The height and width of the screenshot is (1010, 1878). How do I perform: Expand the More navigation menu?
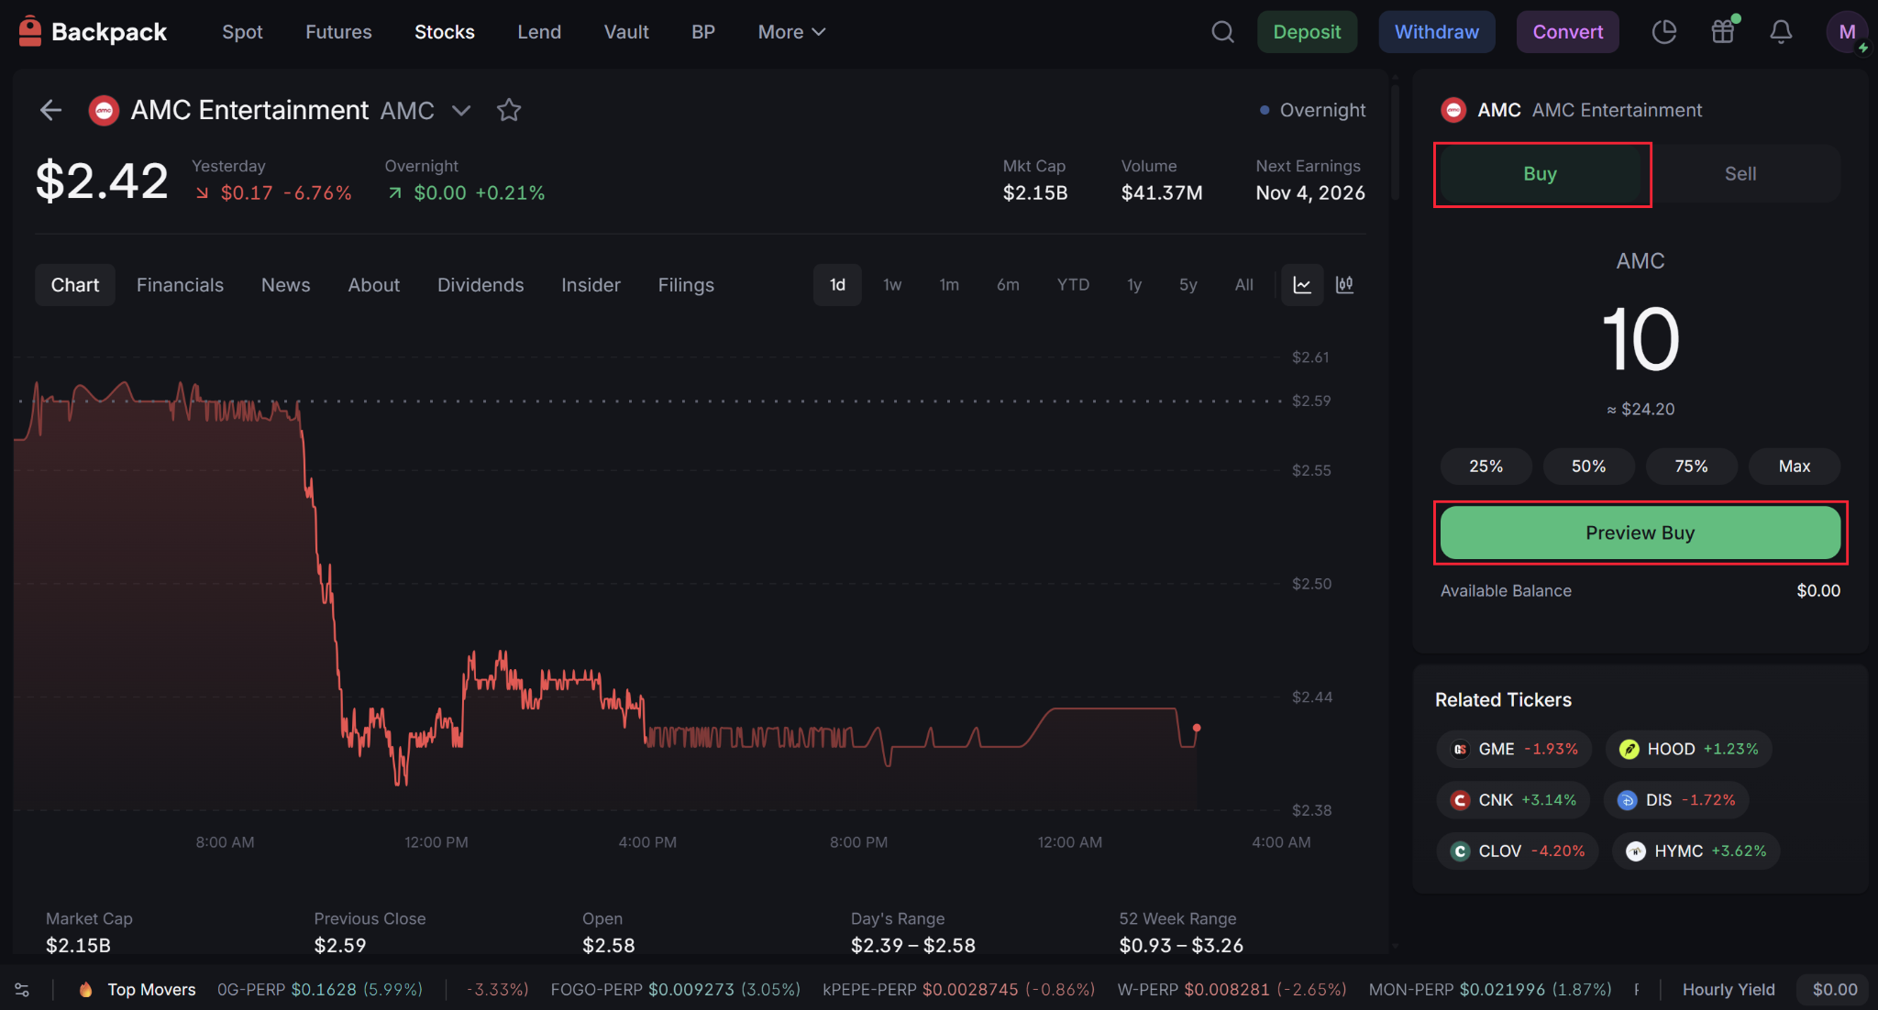[792, 32]
